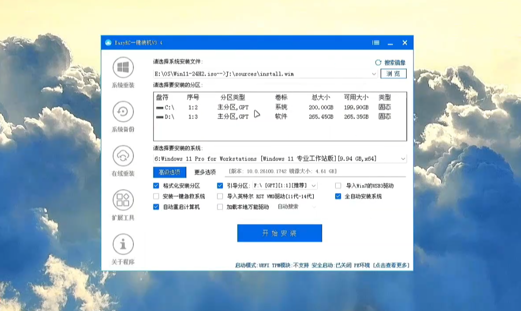The height and width of the screenshot is (311, 521).
Task: Switch to the 更多选项 tab
Action: [205, 172]
